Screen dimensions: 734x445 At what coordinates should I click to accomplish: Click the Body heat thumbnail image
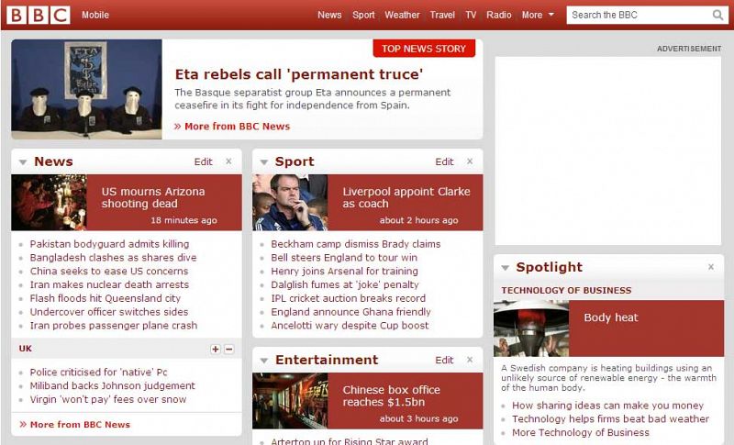531,328
